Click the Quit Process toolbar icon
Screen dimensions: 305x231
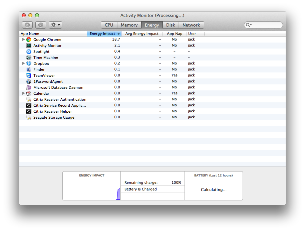coord(27,25)
